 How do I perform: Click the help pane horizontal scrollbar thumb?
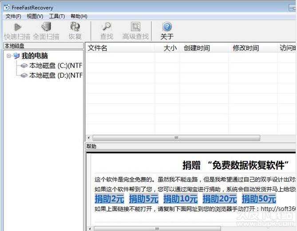(158, 228)
